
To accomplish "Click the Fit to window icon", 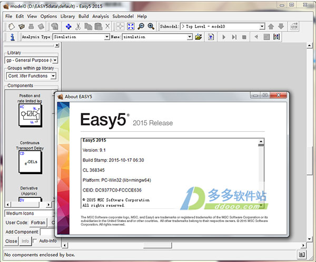I will [131, 26].
